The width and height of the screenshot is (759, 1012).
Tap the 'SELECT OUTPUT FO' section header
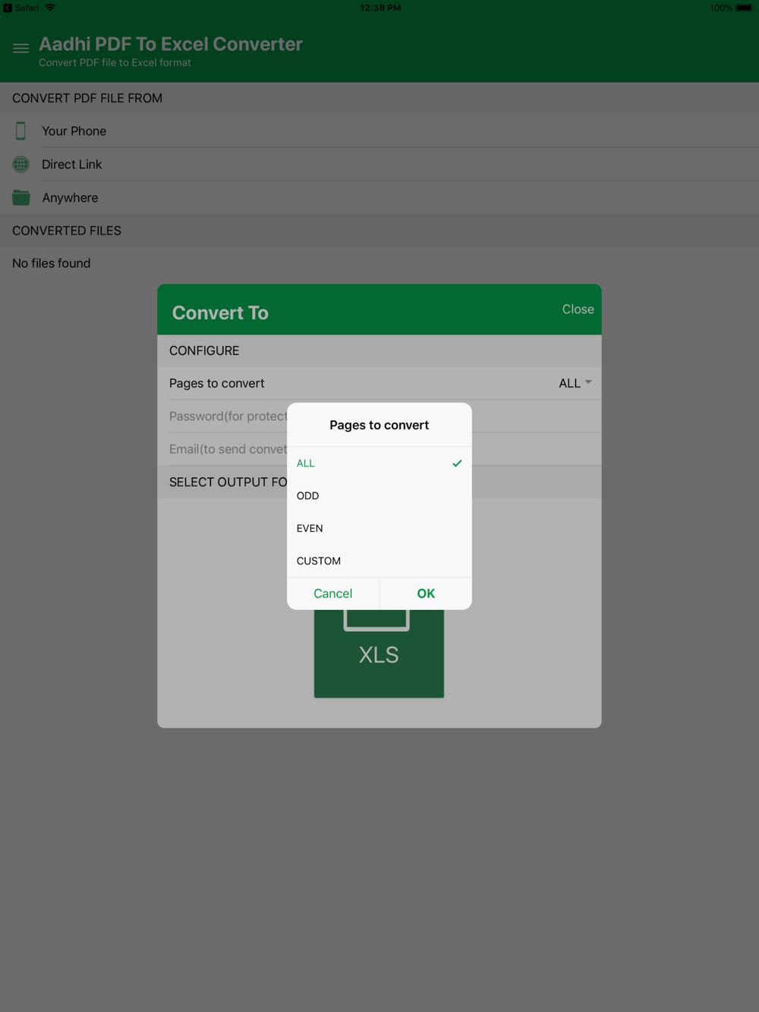tap(228, 482)
